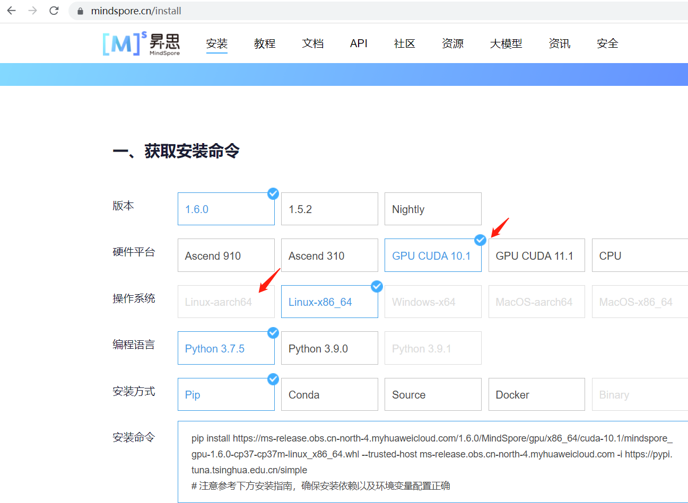Select version 1.5.2
Image resolution: width=688 pixels, height=503 pixels.
coord(329,209)
